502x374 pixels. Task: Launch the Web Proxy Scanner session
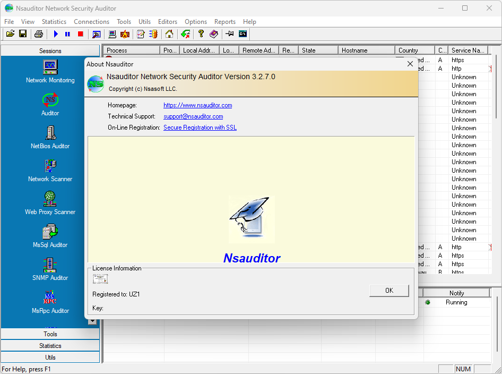pos(50,203)
